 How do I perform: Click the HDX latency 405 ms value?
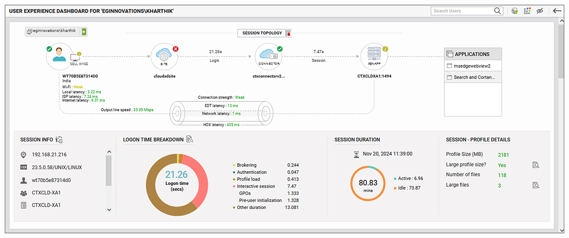click(x=233, y=125)
